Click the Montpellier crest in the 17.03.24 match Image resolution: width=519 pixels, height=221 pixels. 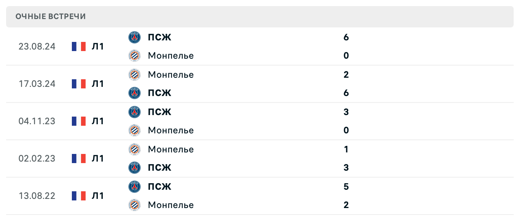135,75
